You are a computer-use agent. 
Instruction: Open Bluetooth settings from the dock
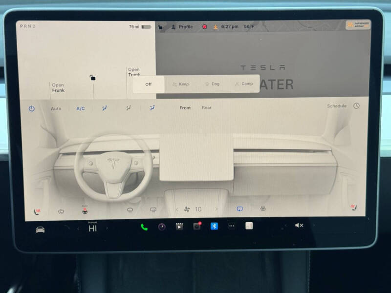coord(214,226)
